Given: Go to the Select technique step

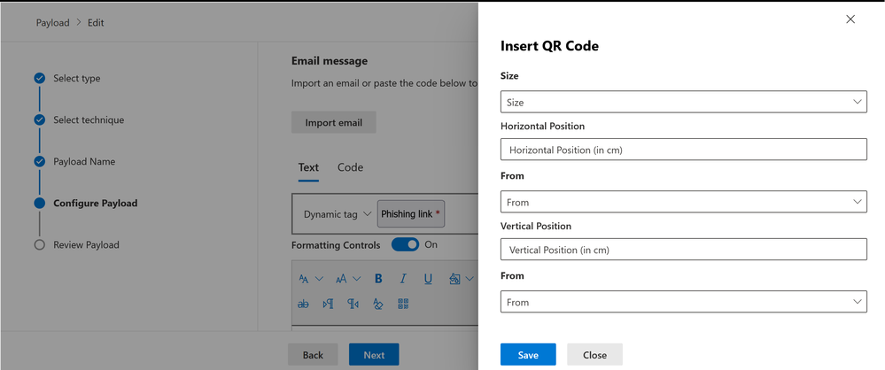Looking at the screenshot, I should (89, 119).
